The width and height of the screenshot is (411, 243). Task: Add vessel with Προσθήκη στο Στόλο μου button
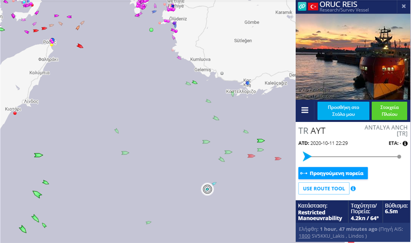point(343,111)
